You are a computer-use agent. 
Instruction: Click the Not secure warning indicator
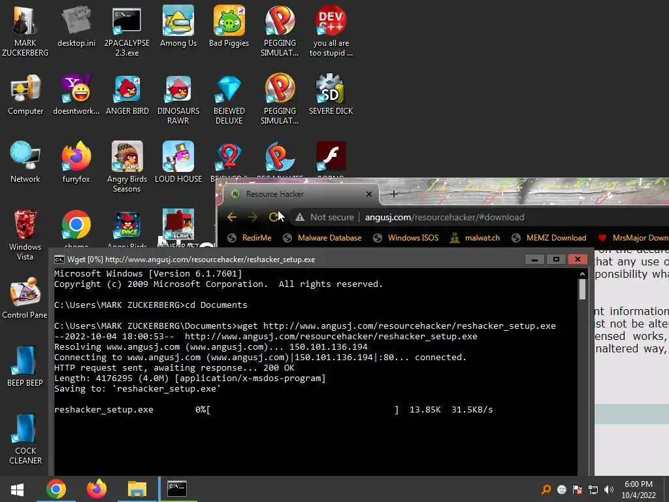point(325,217)
